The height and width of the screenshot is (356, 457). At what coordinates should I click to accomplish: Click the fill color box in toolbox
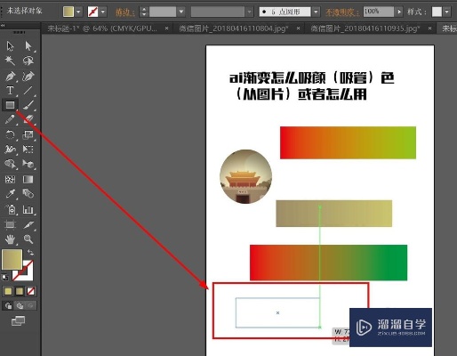pos(12,259)
